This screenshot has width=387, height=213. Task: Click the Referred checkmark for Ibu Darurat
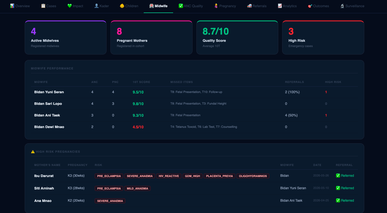point(338,176)
